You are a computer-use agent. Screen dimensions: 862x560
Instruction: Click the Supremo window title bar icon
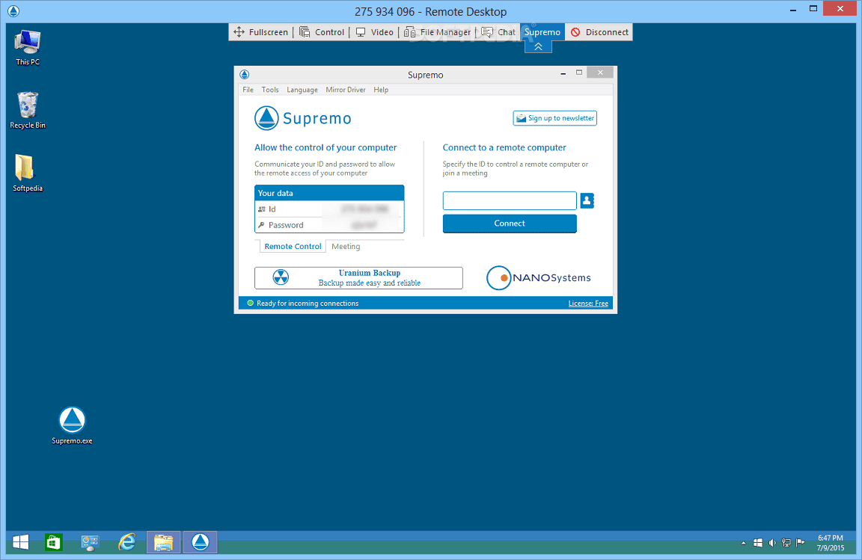click(245, 74)
